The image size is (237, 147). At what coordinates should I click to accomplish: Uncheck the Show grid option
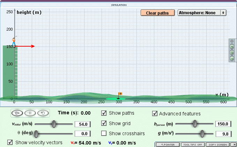coord(104,123)
